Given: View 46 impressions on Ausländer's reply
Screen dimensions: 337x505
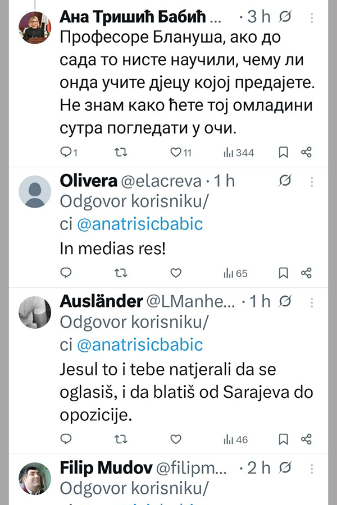Looking at the screenshot, I should click(x=236, y=439).
